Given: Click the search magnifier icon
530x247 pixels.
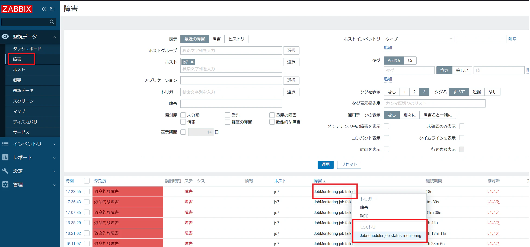Looking at the screenshot, I should pos(52,22).
